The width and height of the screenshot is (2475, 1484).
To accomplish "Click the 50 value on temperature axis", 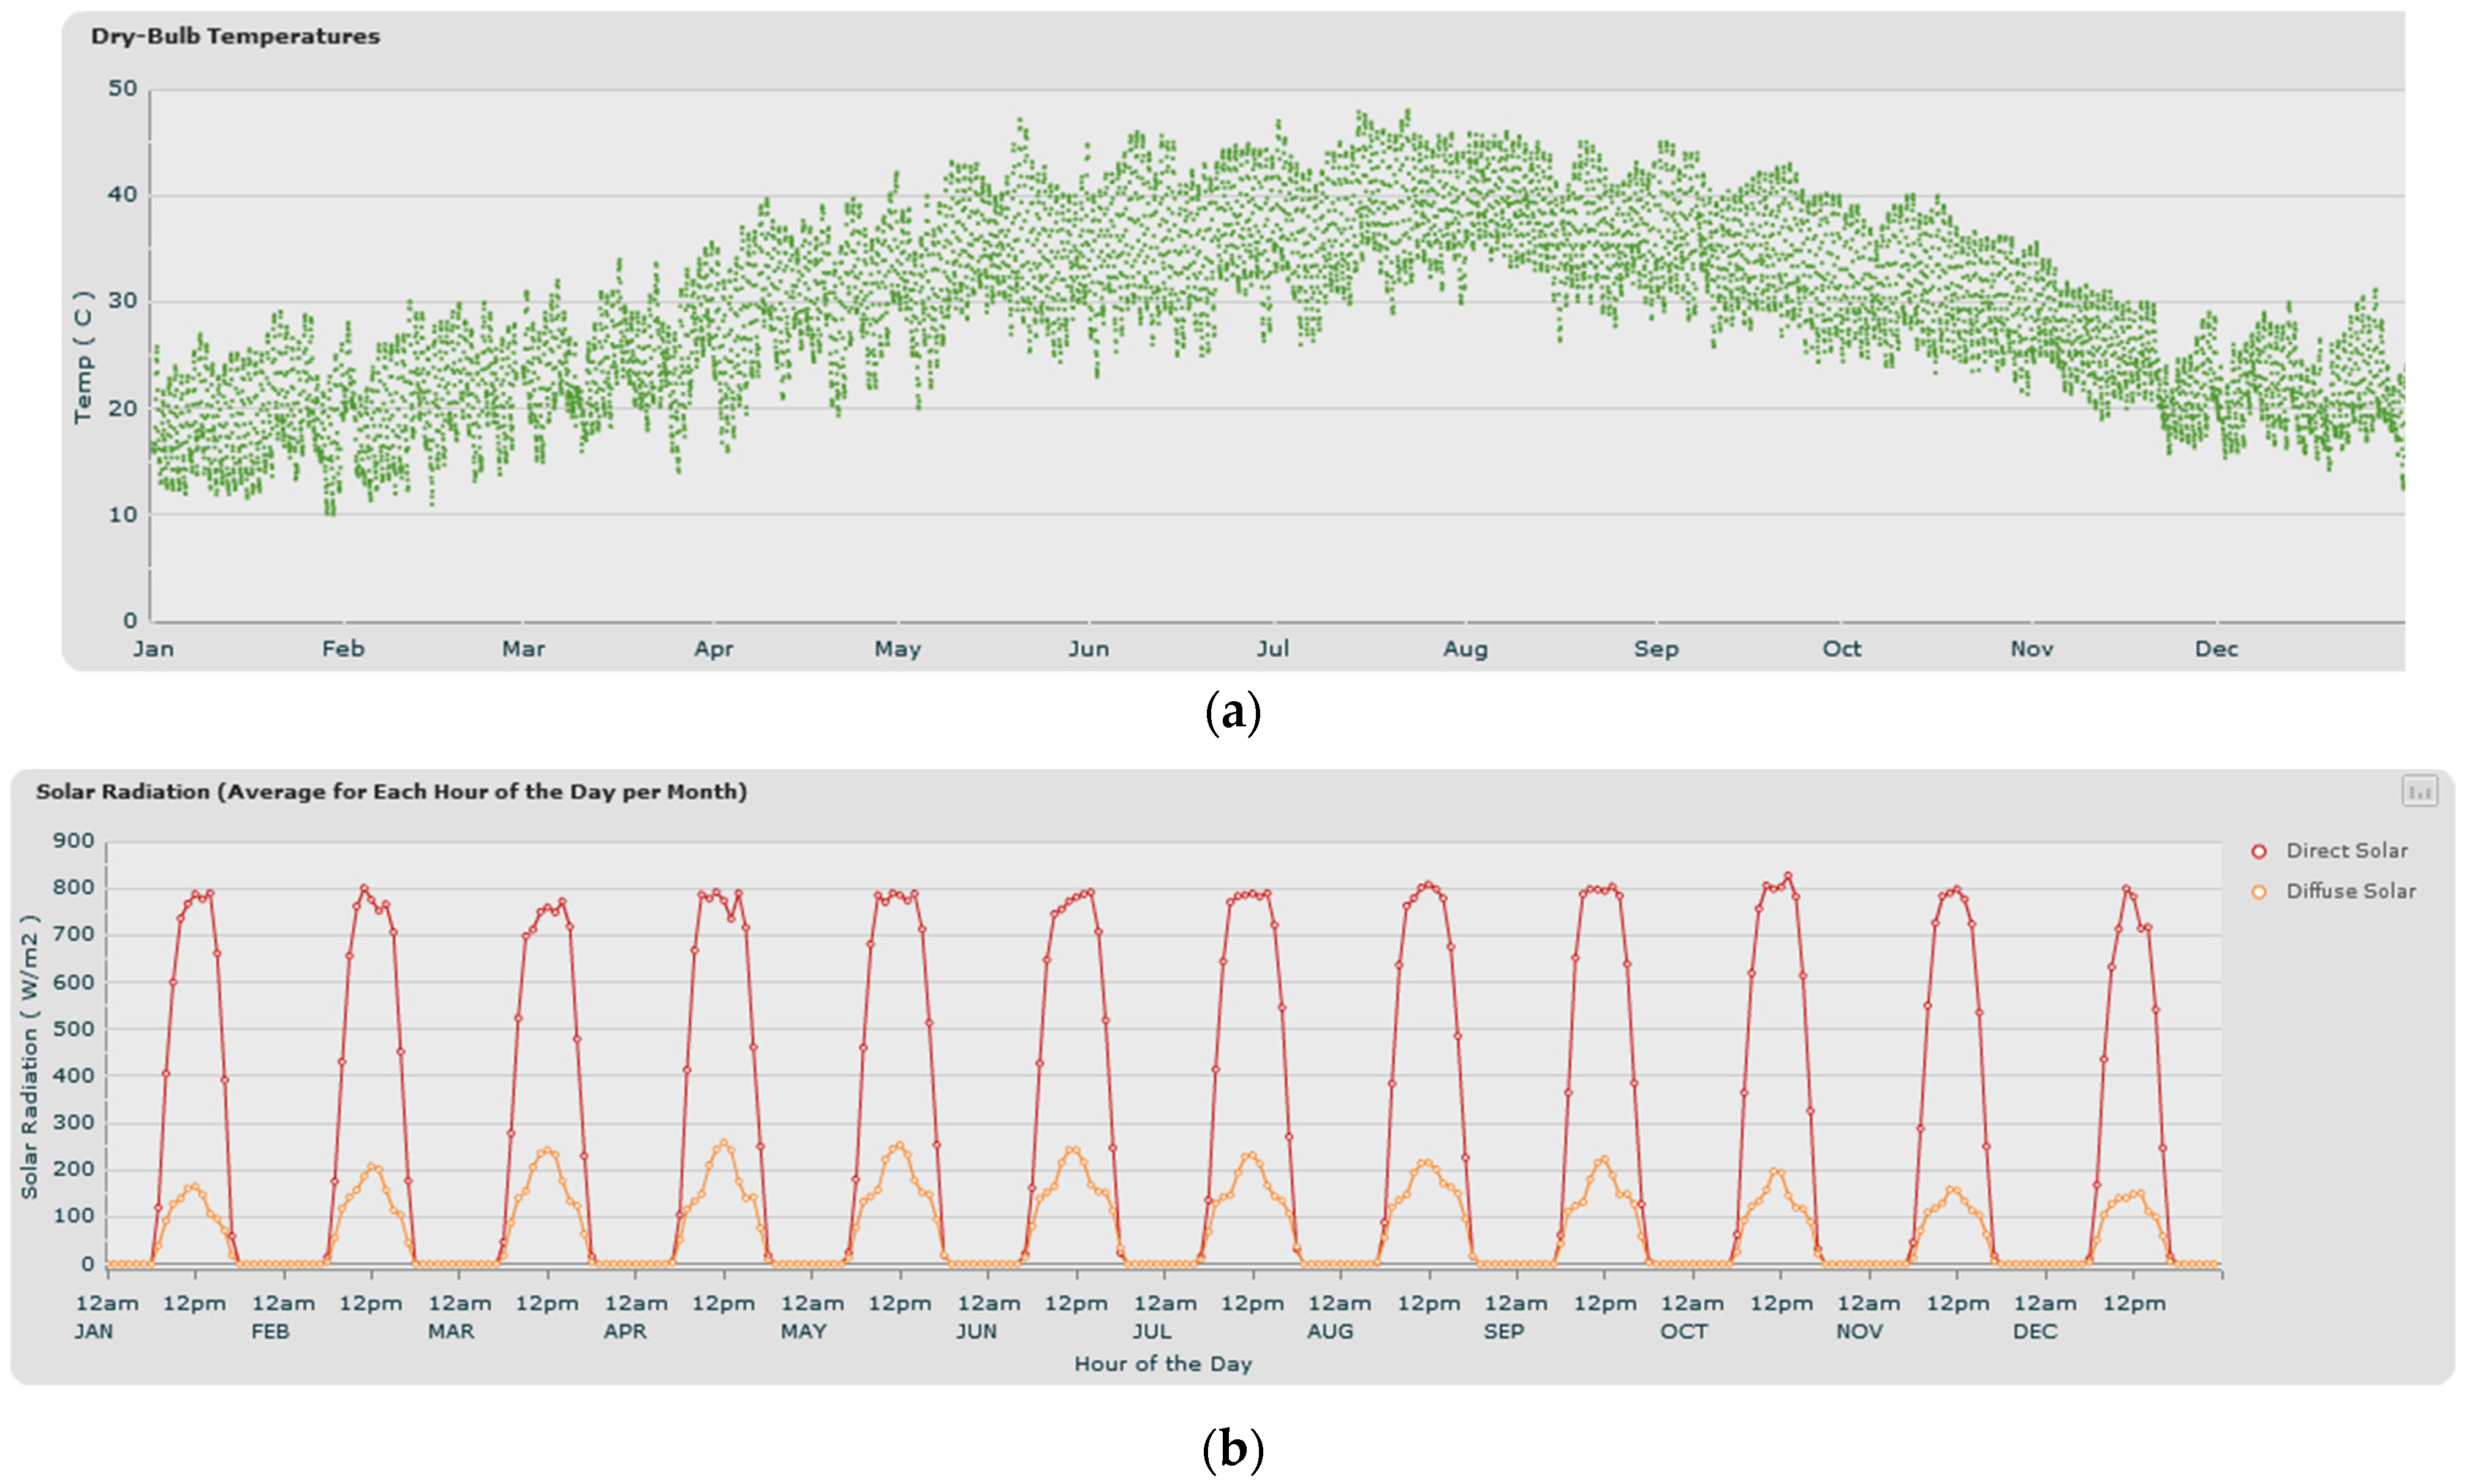I will [122, 89].
